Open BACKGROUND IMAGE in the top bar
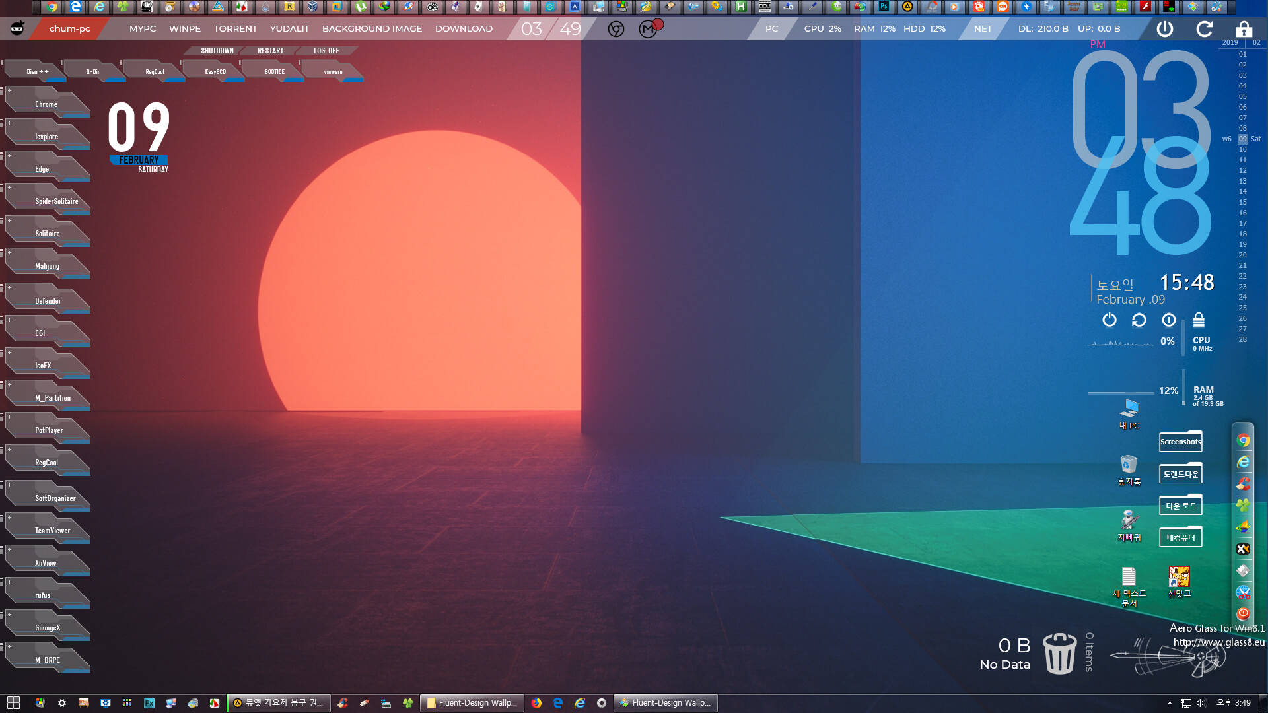 point(372,29)
